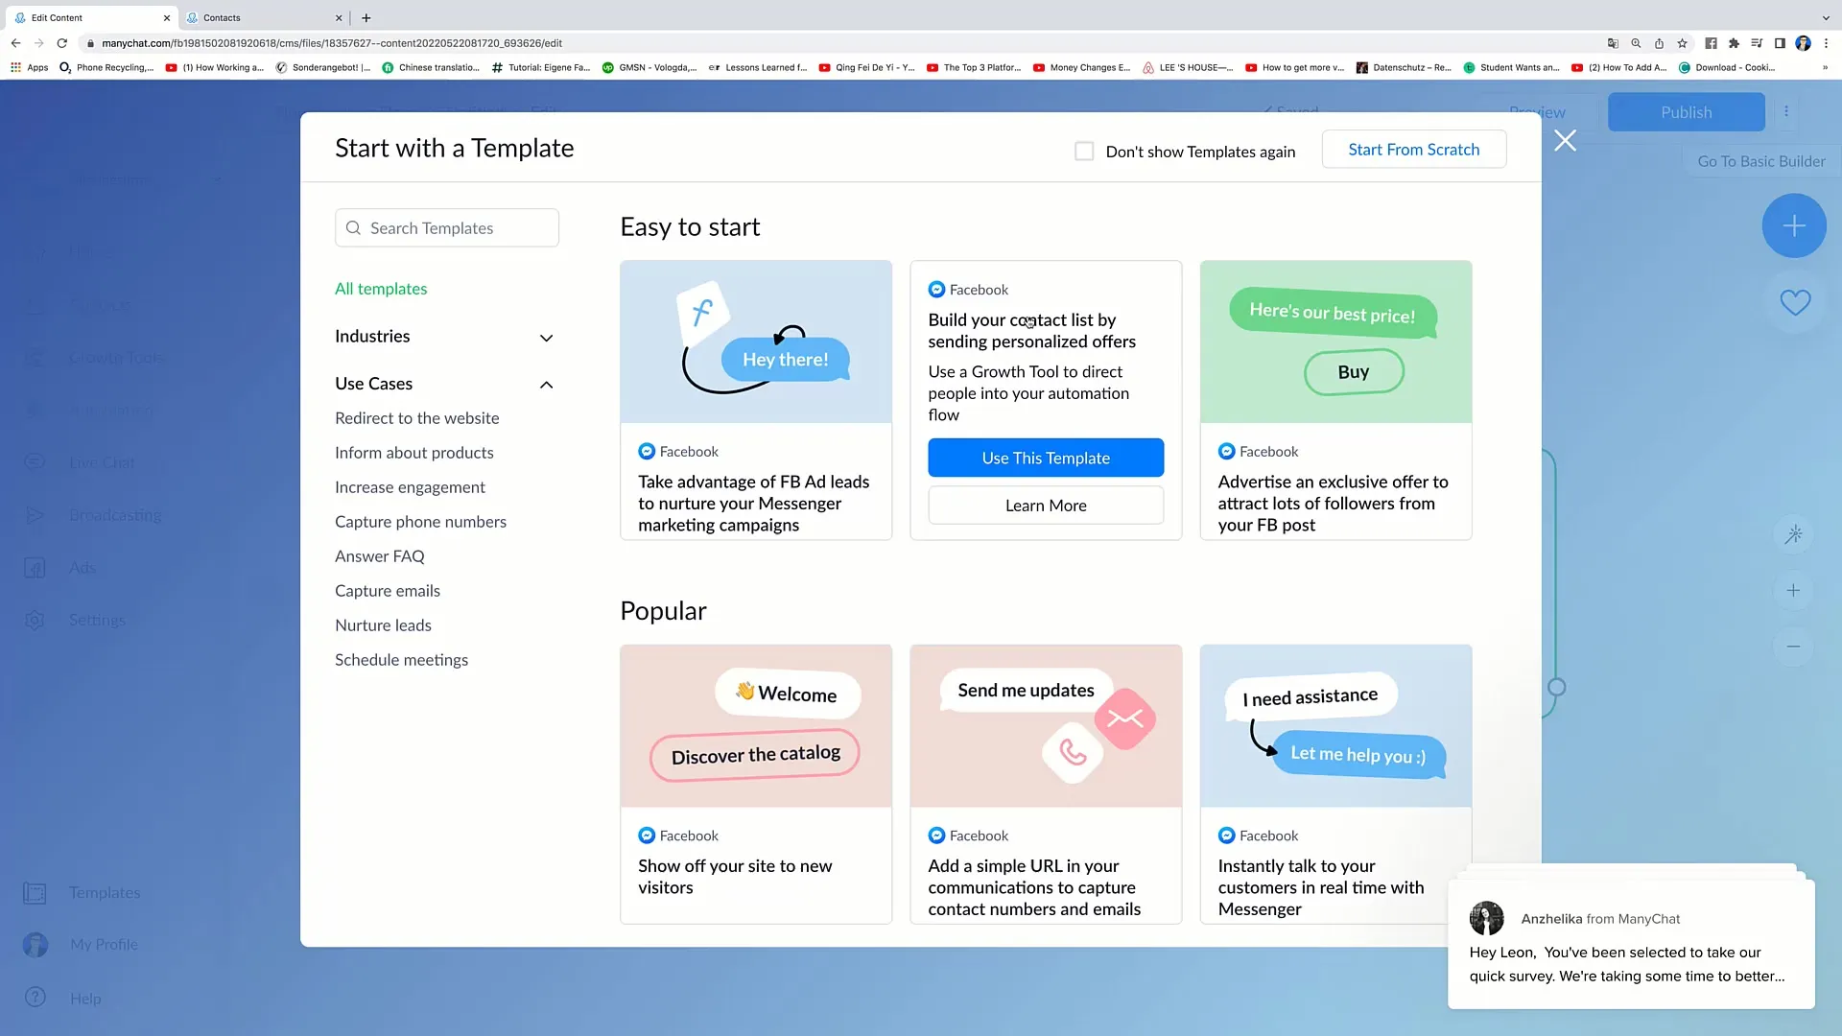Close the template dialog with the X icon
The height and width of the screenshot is (1036, 1842).
[1565, 141]
